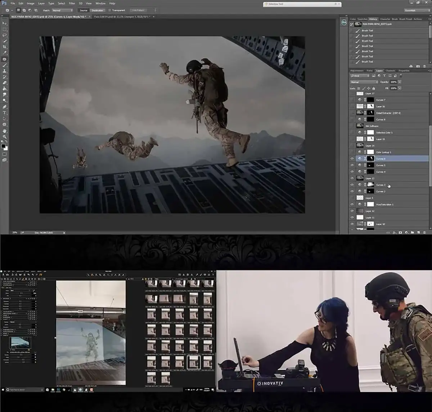432x412 pixels.
Task: Click the Use Pattern button
Action: (x=139, y=10)
